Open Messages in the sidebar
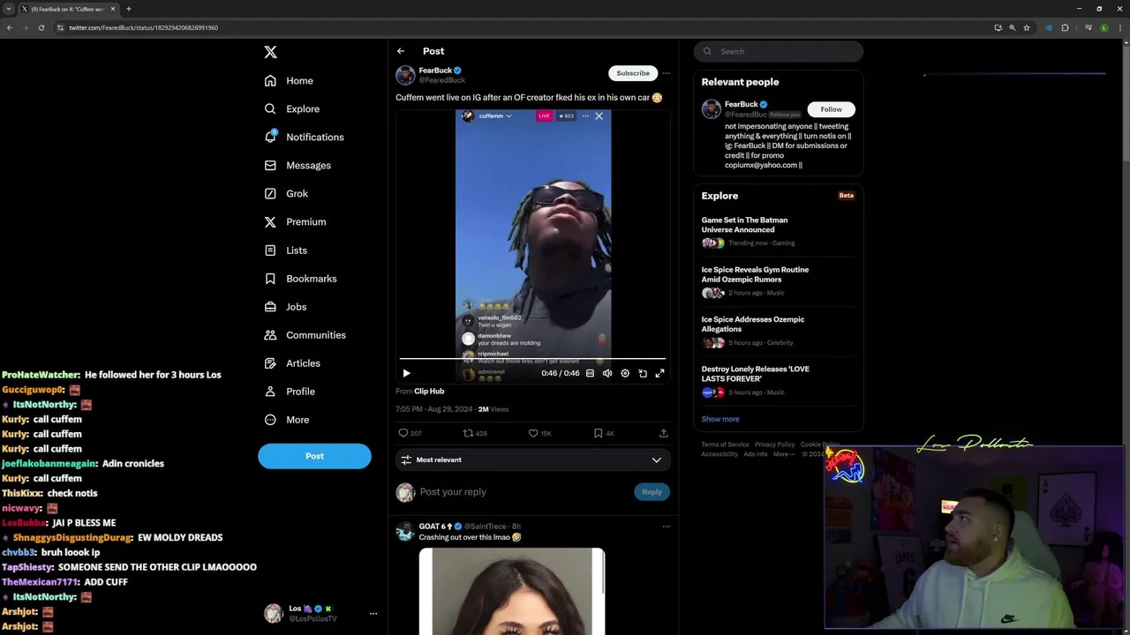Image resolution: width=1130 pixels, height=635 pixels. point(298,165)
